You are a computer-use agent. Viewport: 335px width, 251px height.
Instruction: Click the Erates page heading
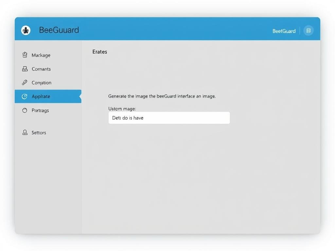click(x=100, y=52)
